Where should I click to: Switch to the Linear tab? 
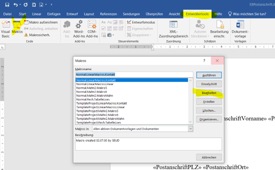pos(36,14)
